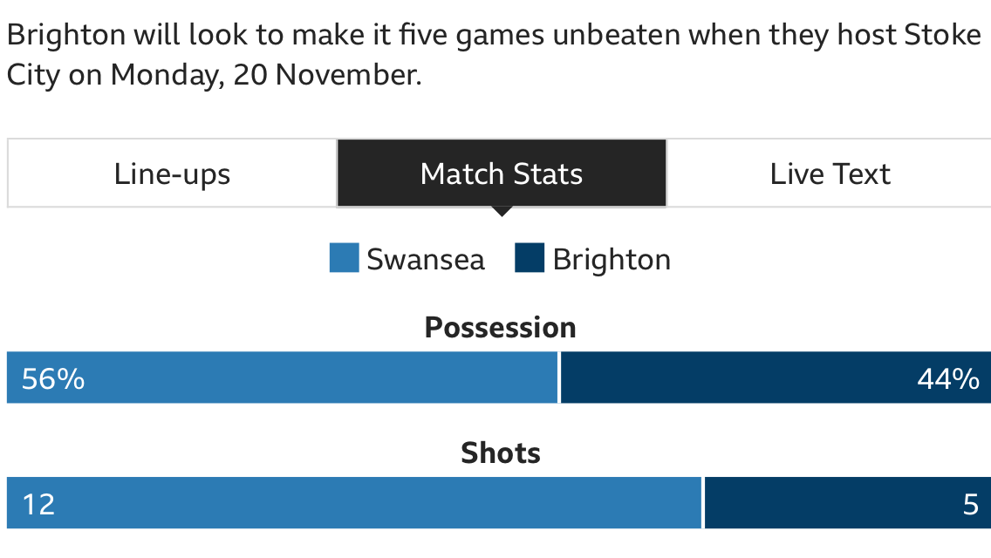
Task: Click the Shots heading
Action: coord(501,453)
